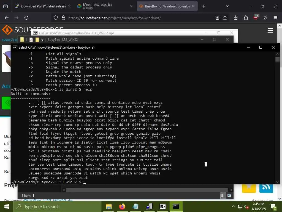Open File Explorer from taskbar

click(109, 206)
